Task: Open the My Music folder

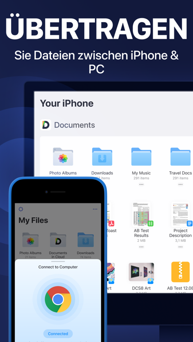Action: (141, 157)
